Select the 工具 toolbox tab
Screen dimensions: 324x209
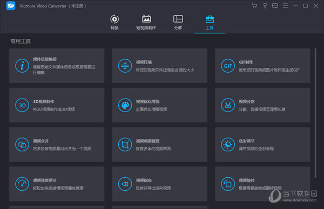coord(210,22)
